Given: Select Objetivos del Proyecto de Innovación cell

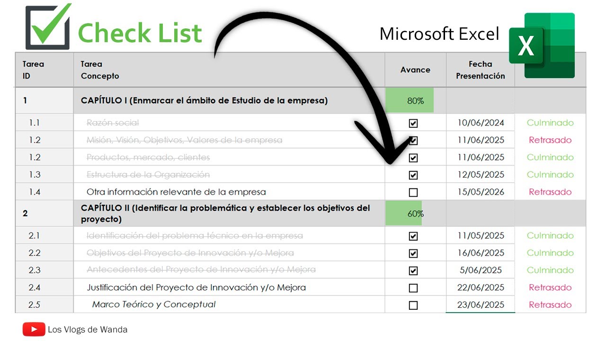Looking at the screenshot, I should click(x=229, y=252).
